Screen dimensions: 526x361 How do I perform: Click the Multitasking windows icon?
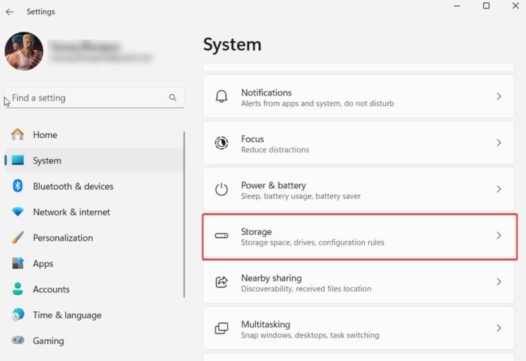point(221,328)
